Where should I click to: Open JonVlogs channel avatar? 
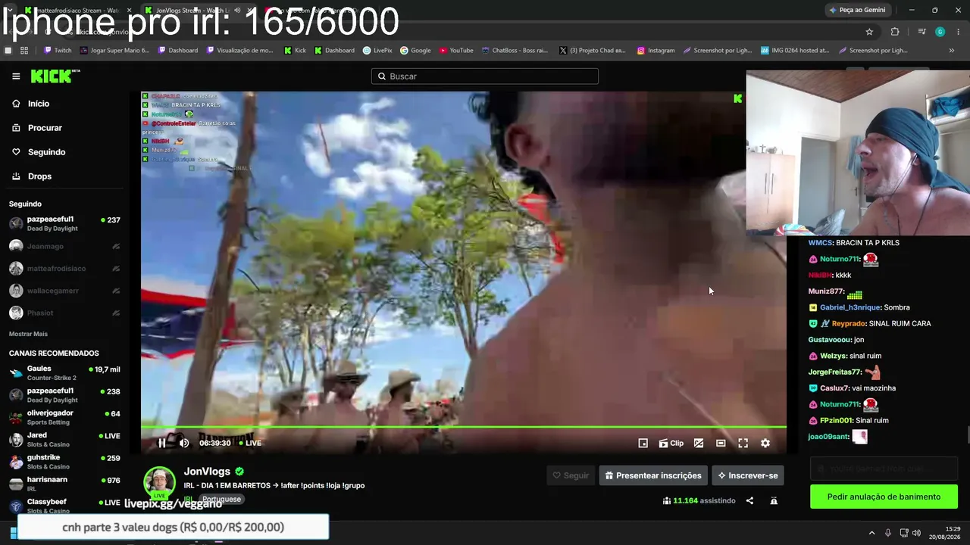click(160, 483)
